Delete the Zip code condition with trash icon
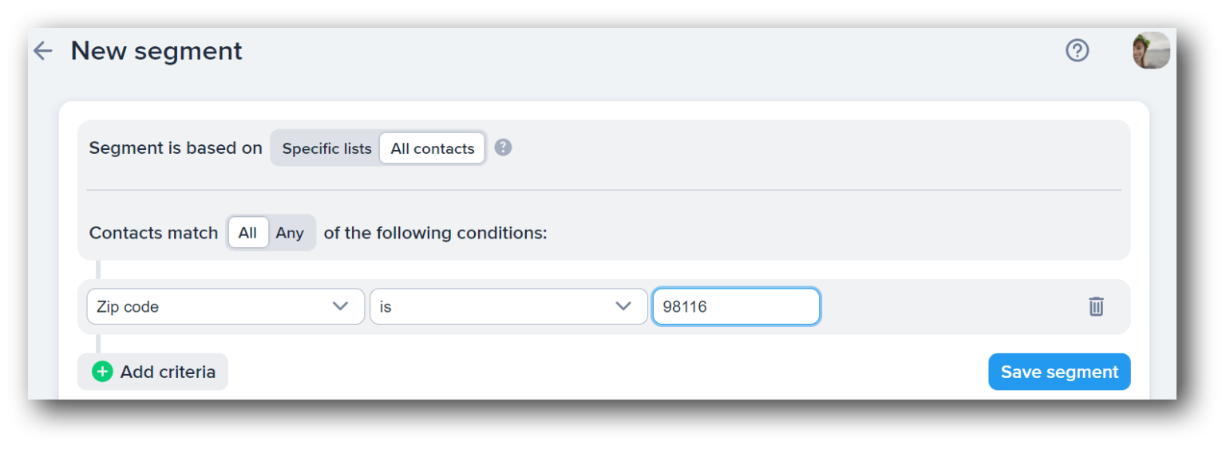The width and height of the screenshot is (1226, 449). 1096,306
